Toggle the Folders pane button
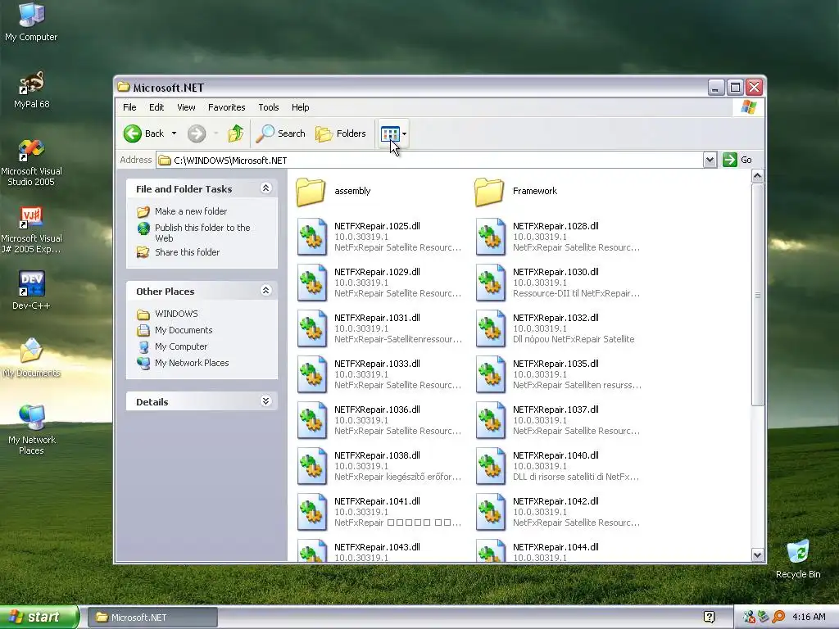Image resolution: width=839 pixels, height=629 pixels. click(341, 133)
